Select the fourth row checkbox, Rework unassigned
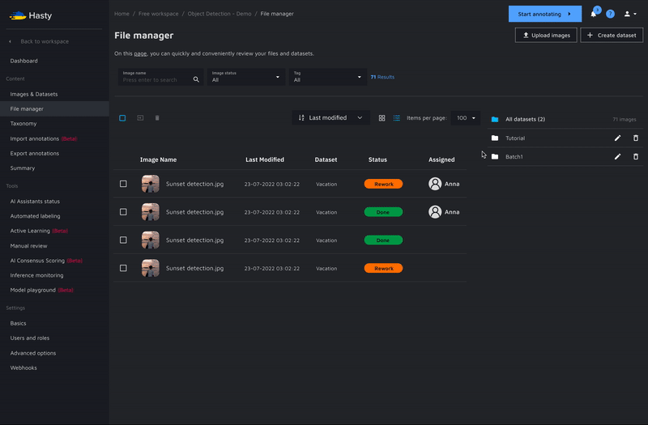The width and height of the screenshot is (648, 425). [x=123, y=268]
